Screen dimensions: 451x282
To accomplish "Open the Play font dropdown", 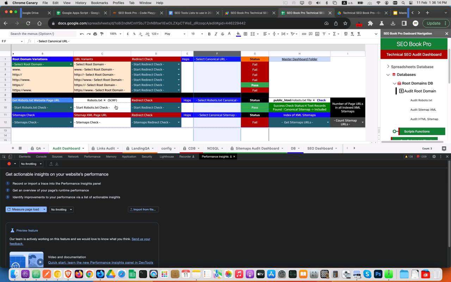I will (175, 34).
